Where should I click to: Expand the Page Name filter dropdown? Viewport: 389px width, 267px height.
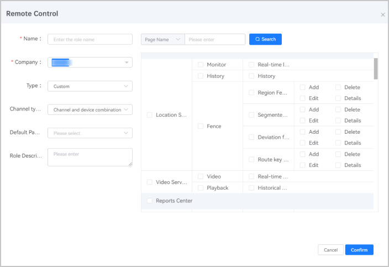click(162, 39)
